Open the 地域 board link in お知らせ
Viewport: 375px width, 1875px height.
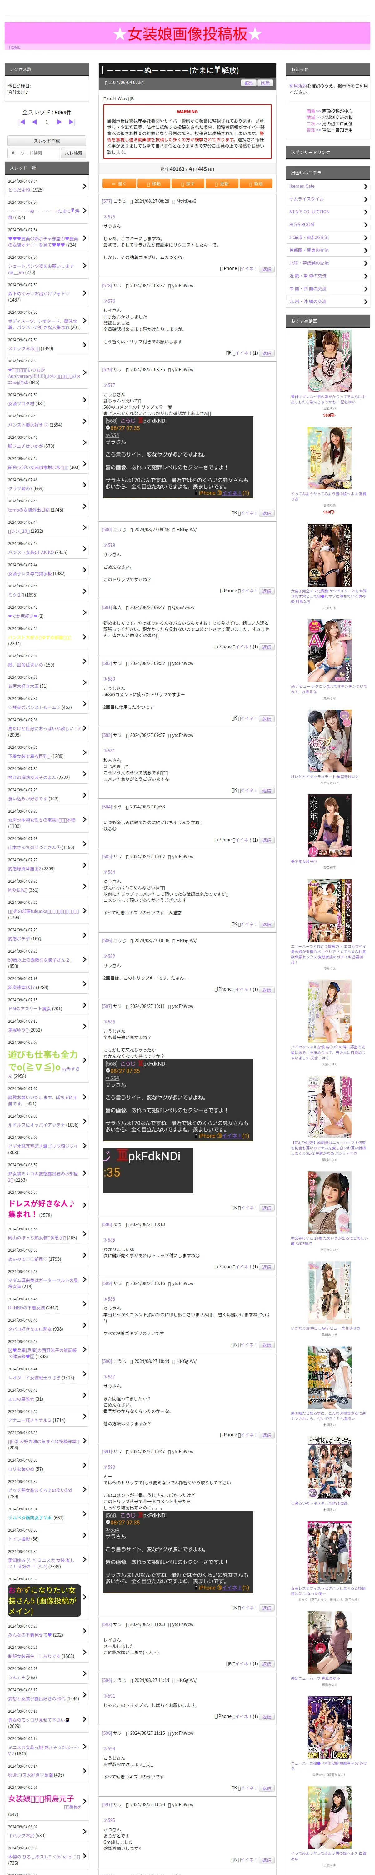tap(311, 117)
